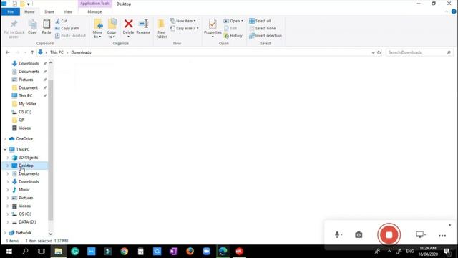458x258 pixels.
Task: Open Zoom from taskbar
Action: [206, 252]
